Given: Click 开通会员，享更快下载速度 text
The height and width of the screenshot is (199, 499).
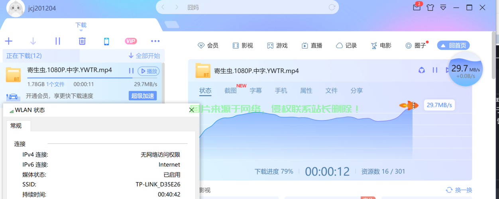Looking at the screenshot, I should (x=59, y=96).
